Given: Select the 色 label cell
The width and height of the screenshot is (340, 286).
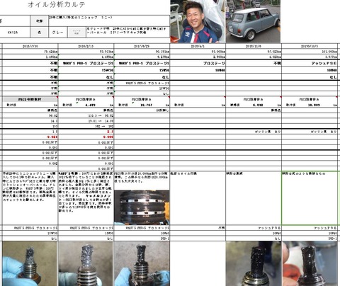Looking at the screenshot, I should [39, 33].
